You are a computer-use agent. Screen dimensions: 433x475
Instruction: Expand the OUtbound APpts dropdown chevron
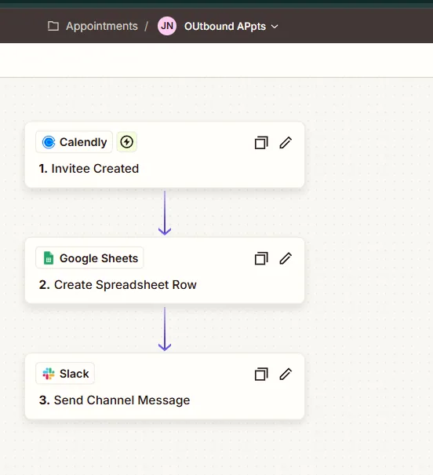tap(275, 27)
